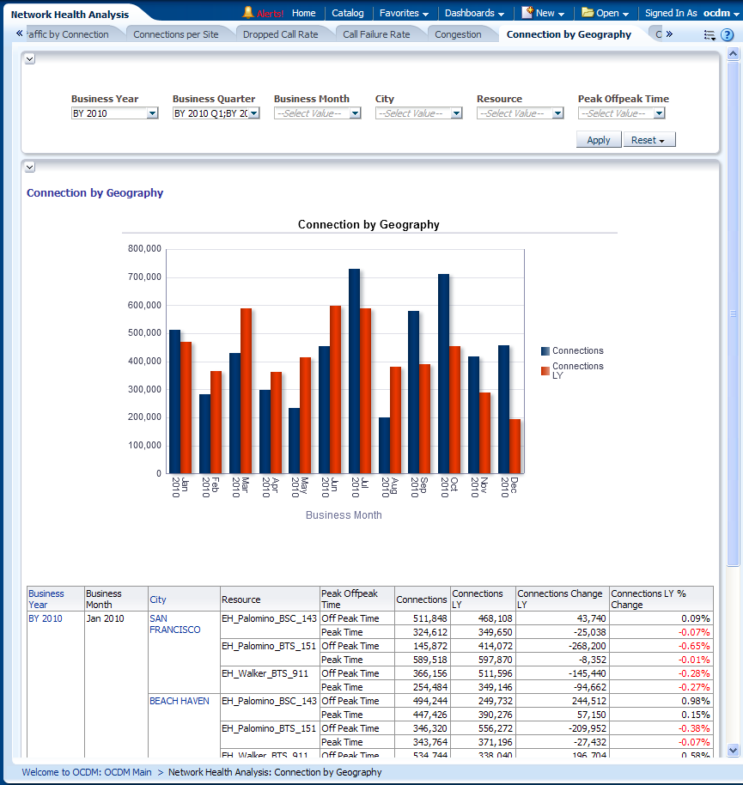Screen dimensions: 743x785
Task: Open the page options list icon
Action: [x=709, y=35]
